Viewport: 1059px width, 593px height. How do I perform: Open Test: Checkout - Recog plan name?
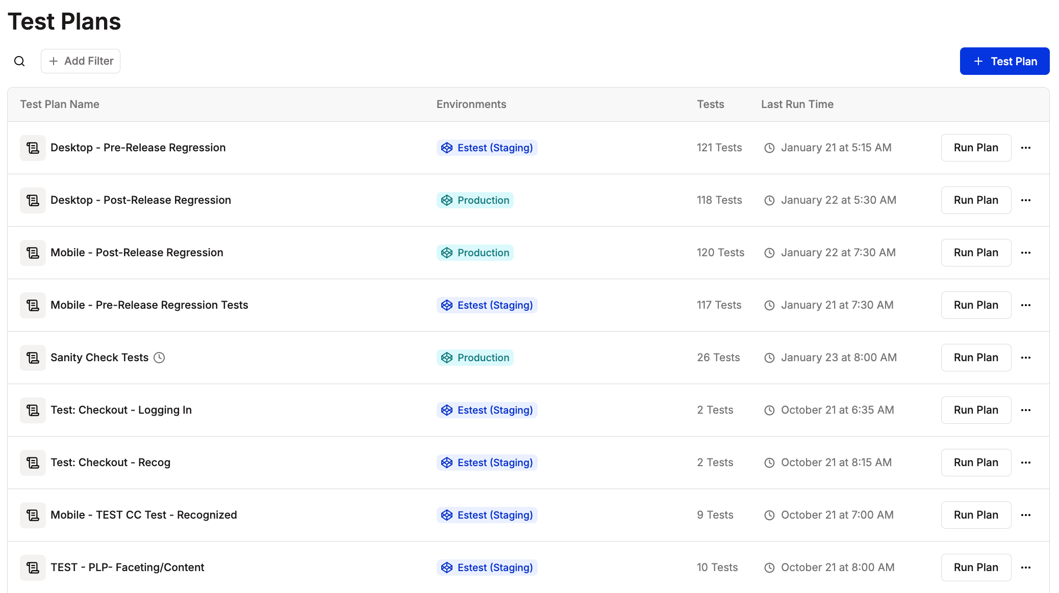point(110,463)
